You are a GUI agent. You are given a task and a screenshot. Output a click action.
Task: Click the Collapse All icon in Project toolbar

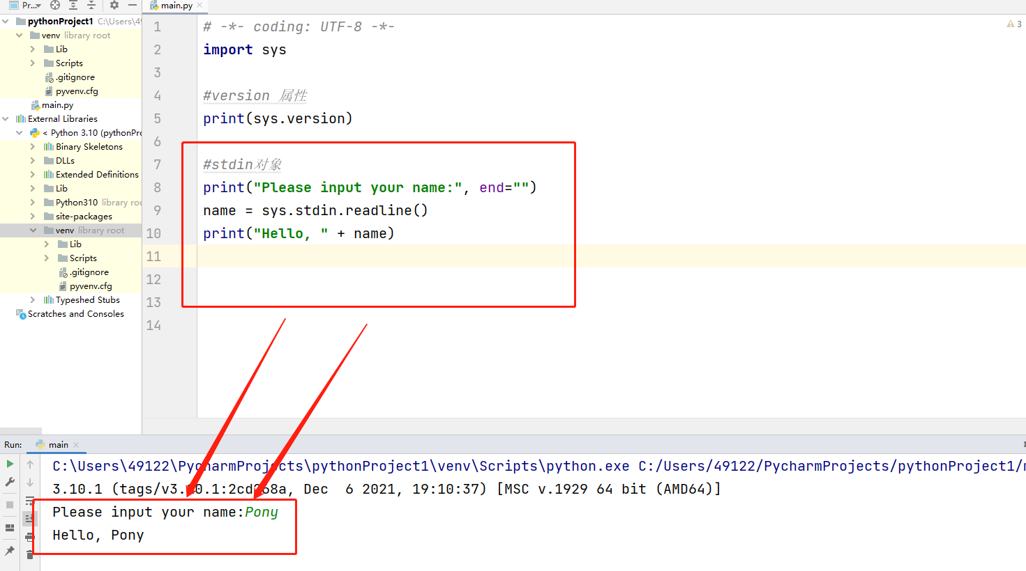[x=91, y=5]
